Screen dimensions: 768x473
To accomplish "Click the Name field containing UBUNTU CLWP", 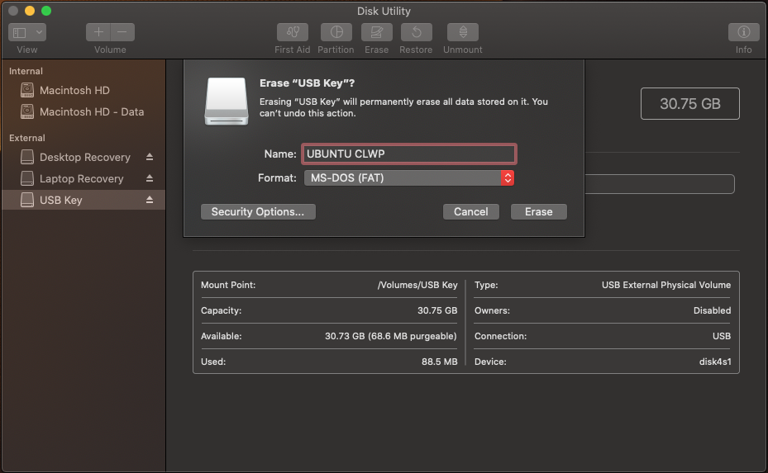I will pos(409,154).
